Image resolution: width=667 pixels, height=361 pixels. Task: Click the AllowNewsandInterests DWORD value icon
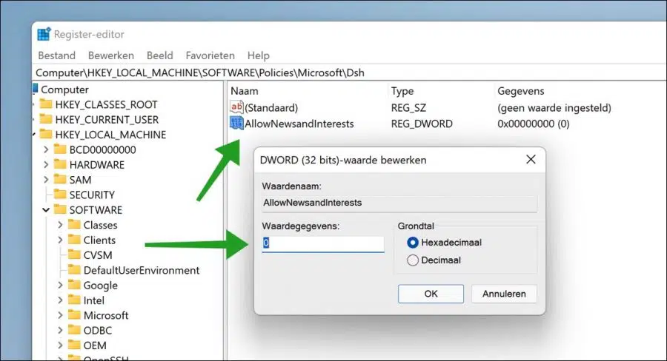pyautogui.click(x=236, y=123)
